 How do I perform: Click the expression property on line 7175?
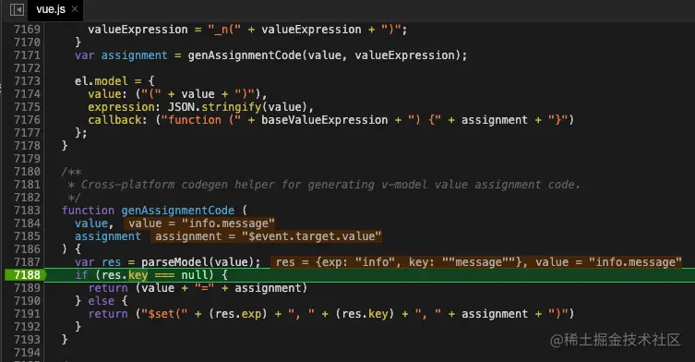[121, 107]
